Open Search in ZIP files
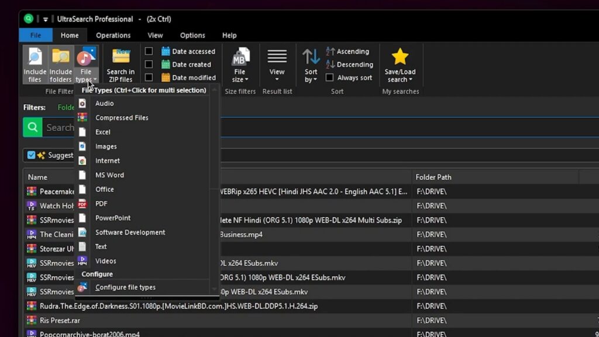Image resolution: width=599 pixels, height=337 pixels. [x=120, y=64]
